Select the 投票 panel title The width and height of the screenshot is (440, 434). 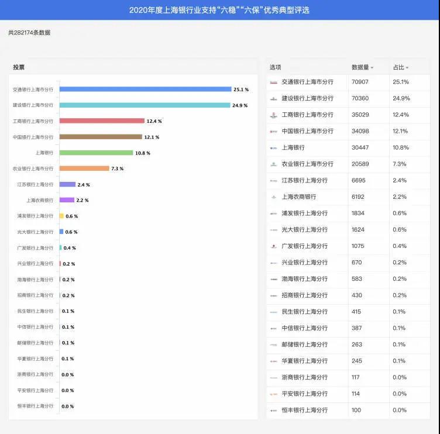[x=19, y=67]
